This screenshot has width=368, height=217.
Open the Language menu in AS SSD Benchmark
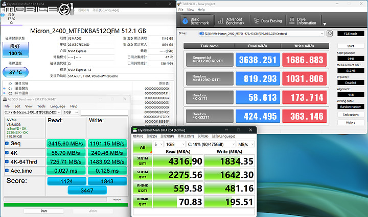58,106
